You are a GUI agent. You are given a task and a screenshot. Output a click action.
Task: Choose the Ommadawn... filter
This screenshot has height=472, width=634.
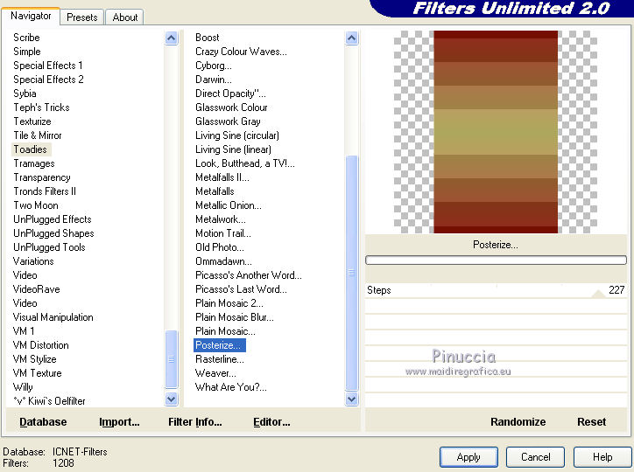pyautogui.click(x=223, y=261)
